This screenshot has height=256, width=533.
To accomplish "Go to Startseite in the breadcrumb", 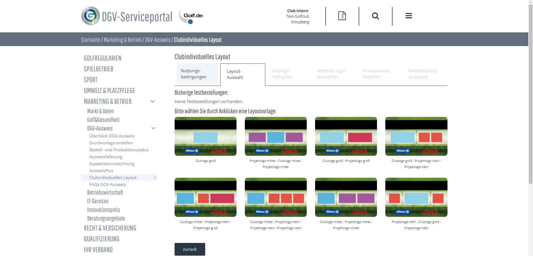I will [90, 40].
